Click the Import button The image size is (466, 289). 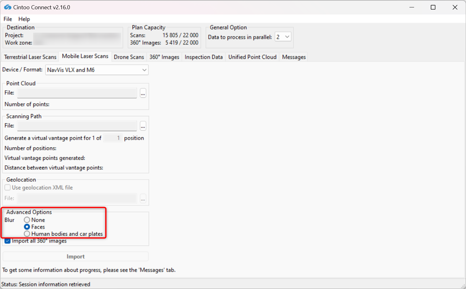pyautogui.click(x=76, y=257)
